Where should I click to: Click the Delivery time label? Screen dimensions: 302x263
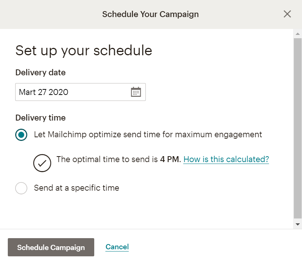point(40,118)
